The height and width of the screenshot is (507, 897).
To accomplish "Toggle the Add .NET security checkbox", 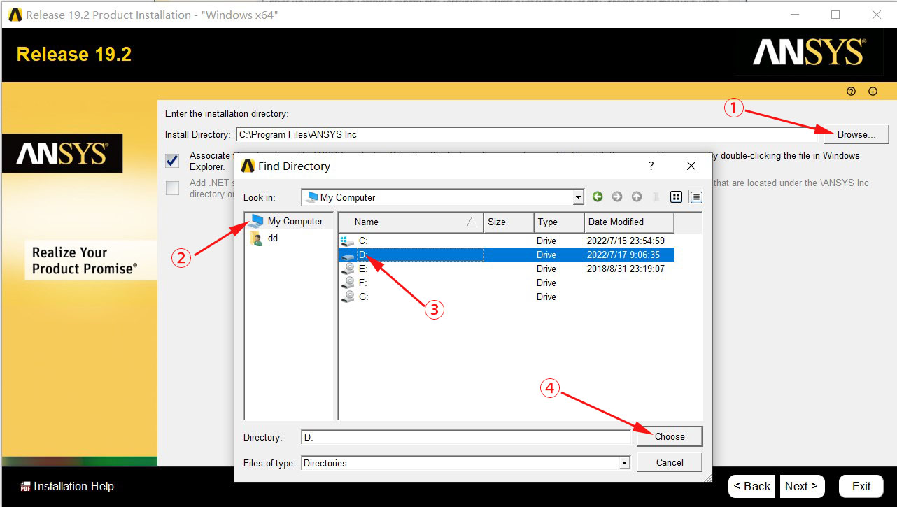I will pos(172,187).
